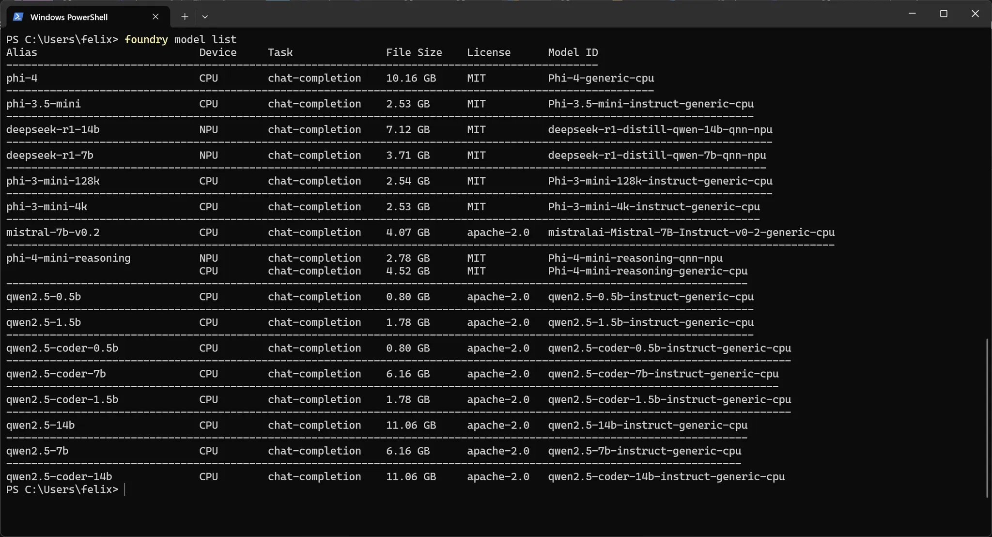
Task: Close the Windows PowerShell tab
Action: [155, 17]
